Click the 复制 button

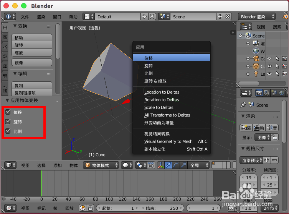tap(32, 86)
